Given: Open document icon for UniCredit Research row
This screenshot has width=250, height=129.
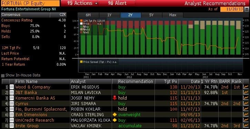Looking at the screenshot, I should click(x=12, y=120).
